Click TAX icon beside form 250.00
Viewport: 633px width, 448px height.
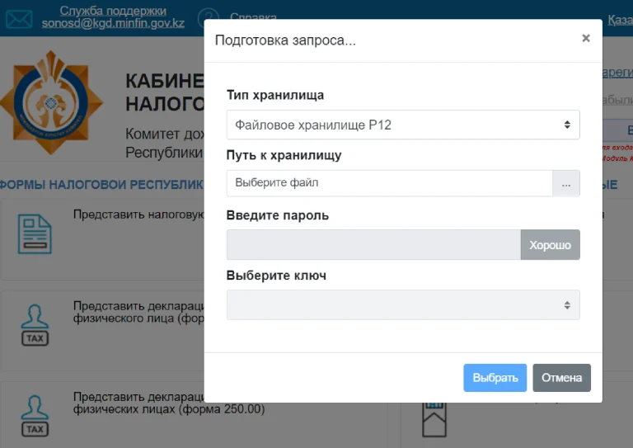35,417
